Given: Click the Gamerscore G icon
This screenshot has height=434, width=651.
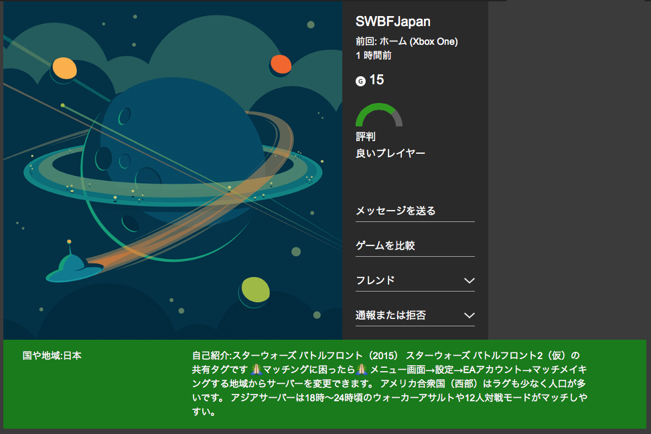Looking at the screenshot, I should coord(361,81).
